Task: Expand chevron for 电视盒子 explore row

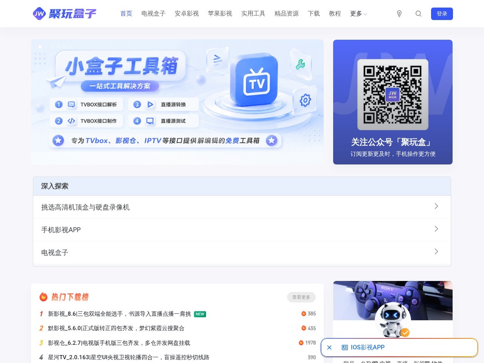Action: click(436, 251)
